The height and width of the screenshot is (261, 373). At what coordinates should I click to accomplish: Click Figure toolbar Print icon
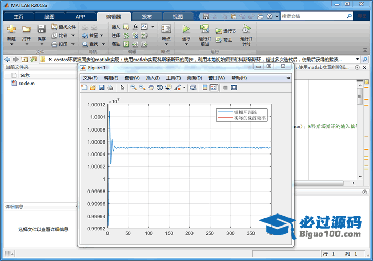click(x=110, y=88)
